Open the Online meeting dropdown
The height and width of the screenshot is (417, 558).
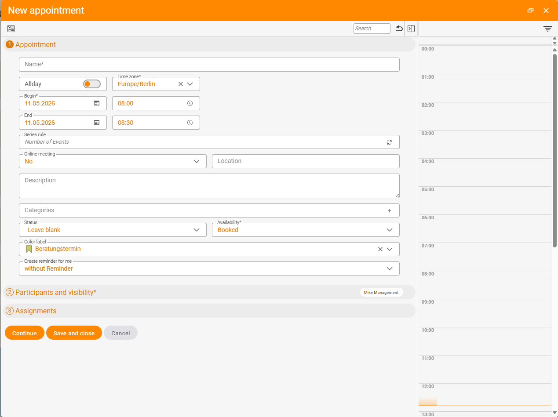[x=113, y=161]
